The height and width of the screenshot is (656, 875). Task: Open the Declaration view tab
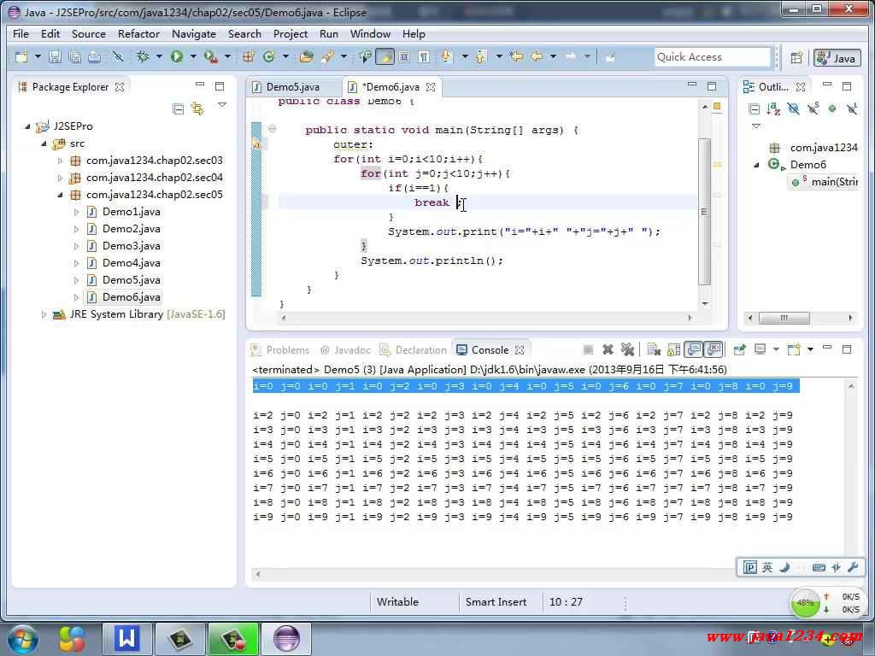[x=414, y=350]
